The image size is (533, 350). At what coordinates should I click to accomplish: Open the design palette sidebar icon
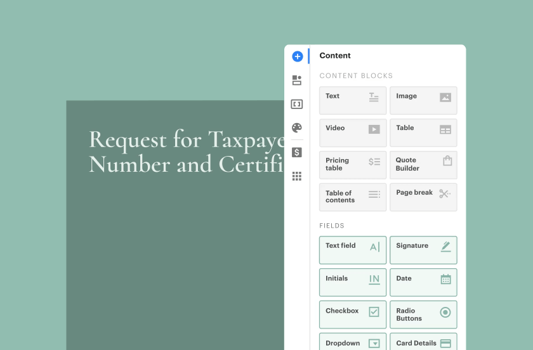(297, 127)
